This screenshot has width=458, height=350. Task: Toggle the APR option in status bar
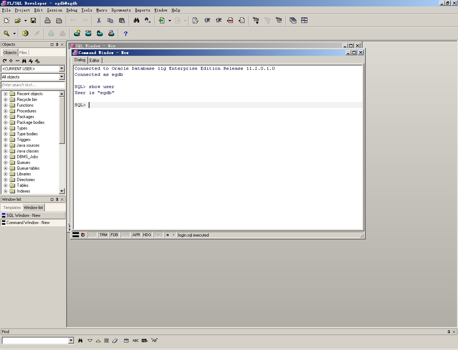[136, 235]
